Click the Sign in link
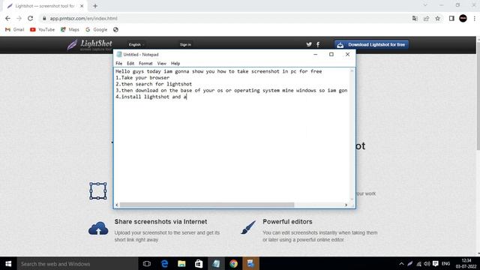Screen dimensions: 480x270 click(185, 45)
